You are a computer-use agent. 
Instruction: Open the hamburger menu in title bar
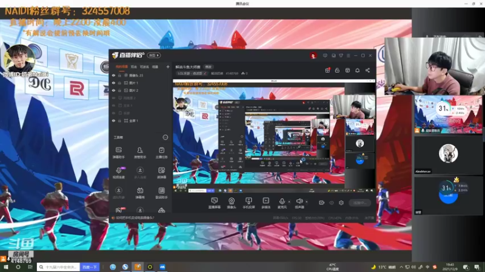click(x=348, y=56)
